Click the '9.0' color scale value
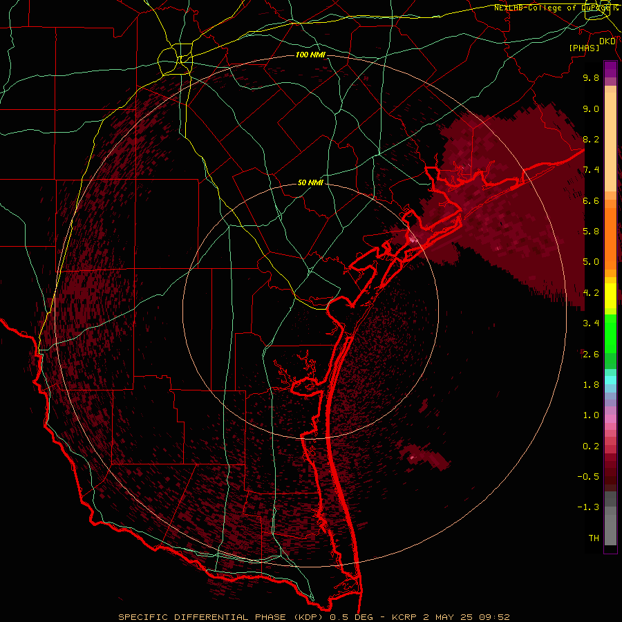This screenshot has height=622, width=622. pos(591,109)
